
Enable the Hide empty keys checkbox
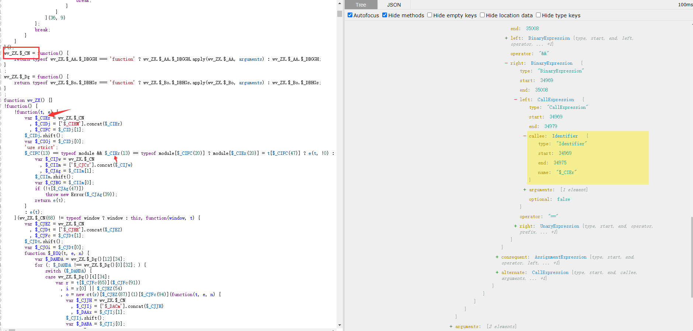point(429,15)
